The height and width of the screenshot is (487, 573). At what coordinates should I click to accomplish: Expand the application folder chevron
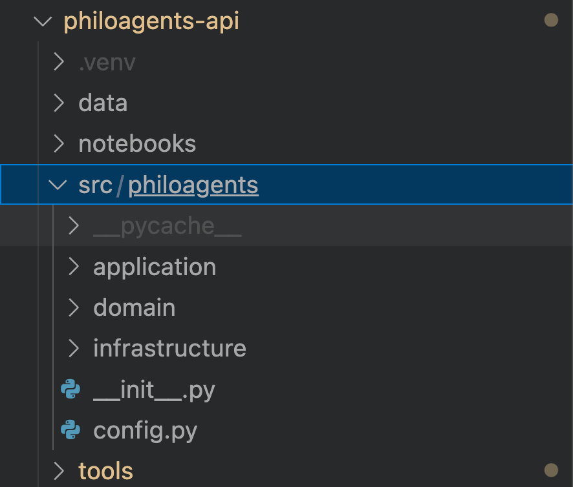pos(74,267)
